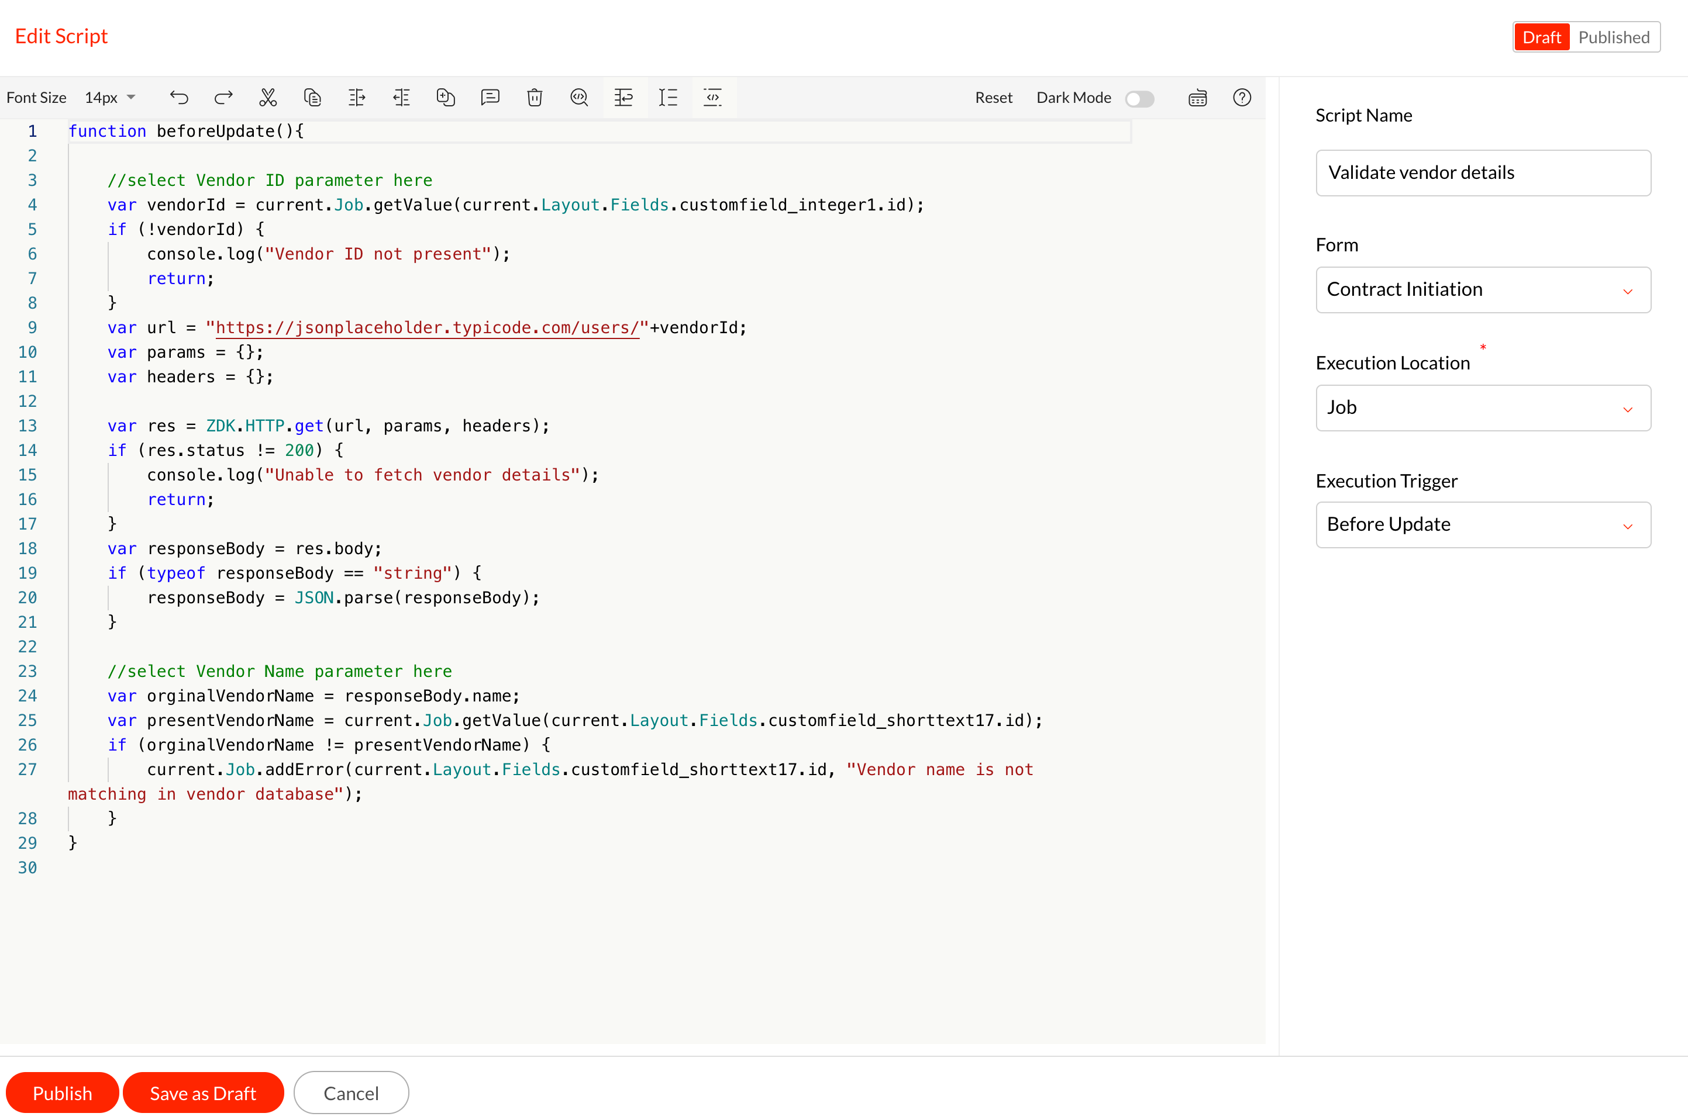Click the trash delete icon

pyautogui.click(x=535, y=98)
